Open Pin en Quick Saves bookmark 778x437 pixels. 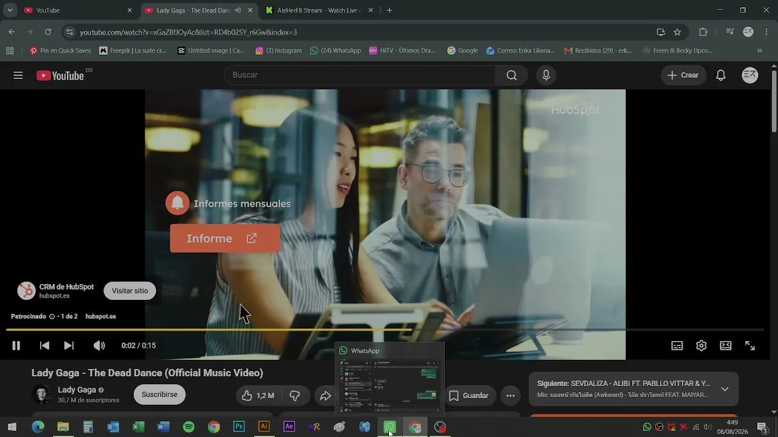[x=60, y=51]
